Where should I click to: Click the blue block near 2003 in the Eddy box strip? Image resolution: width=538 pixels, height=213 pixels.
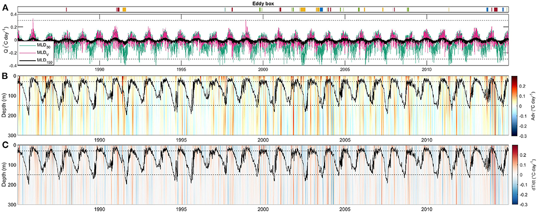pyautogui.click(x=321, y=9)
